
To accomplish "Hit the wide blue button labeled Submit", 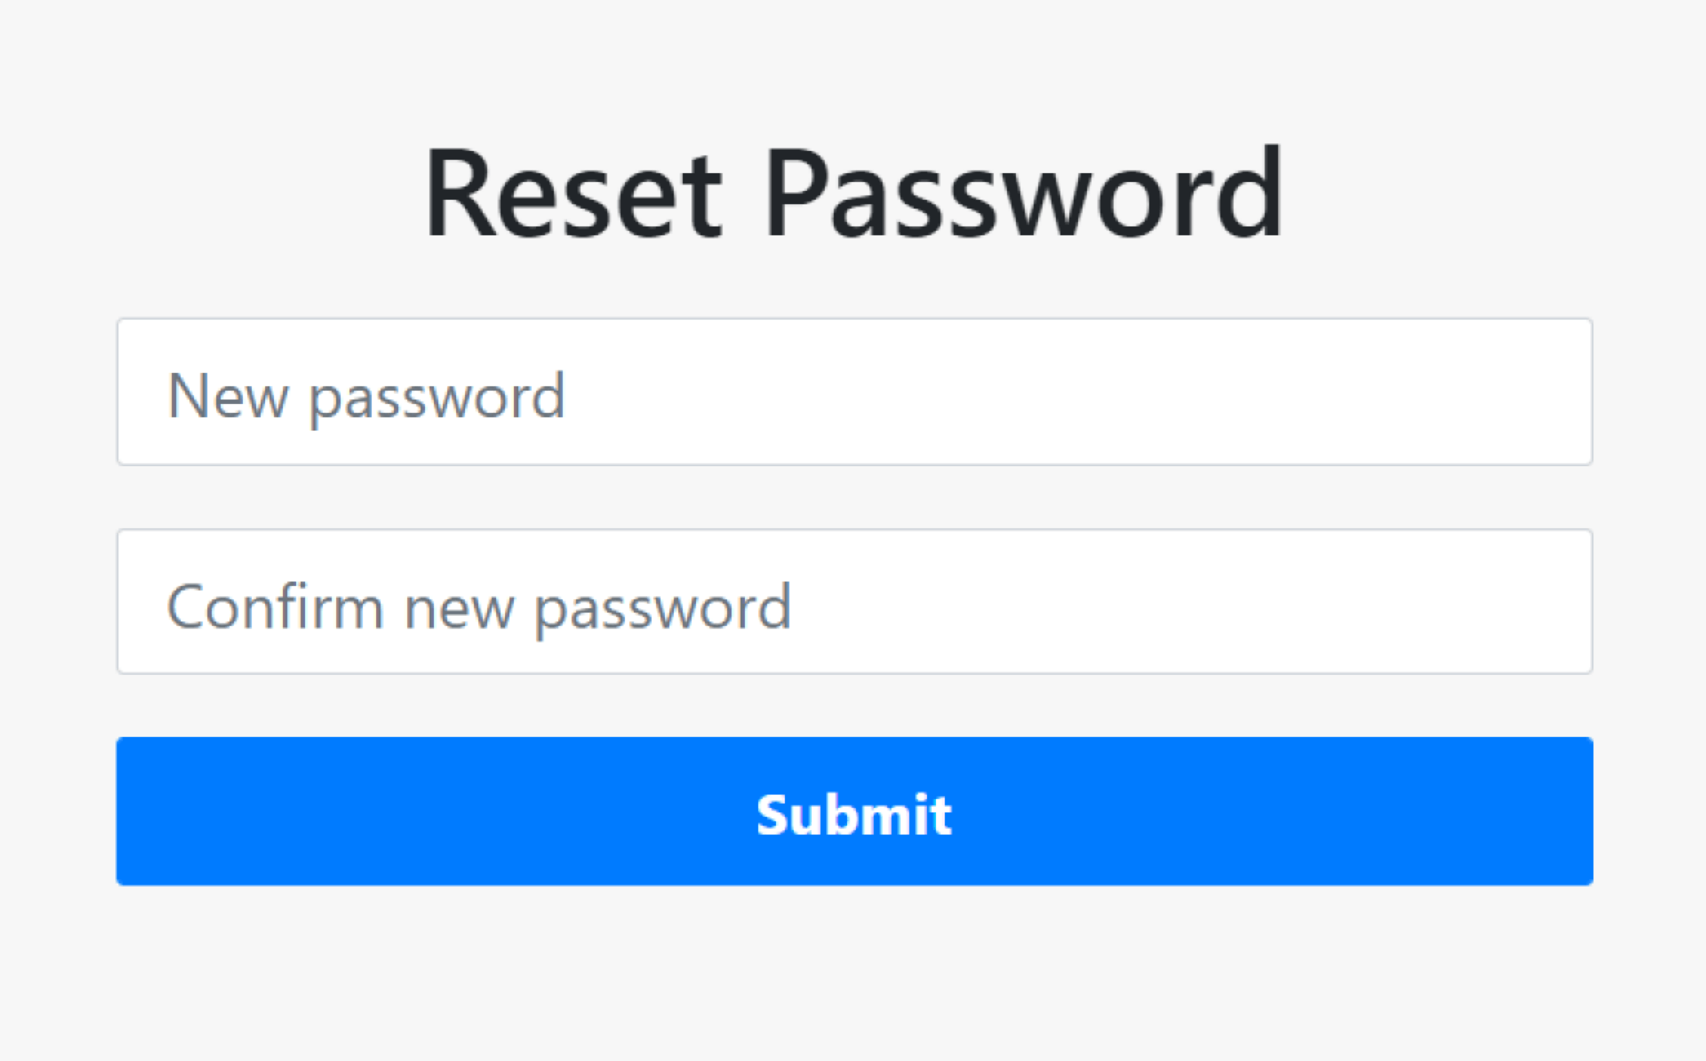I will (854, 811).
